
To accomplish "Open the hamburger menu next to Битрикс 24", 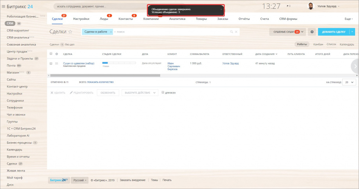I will (x=4, y=6).
